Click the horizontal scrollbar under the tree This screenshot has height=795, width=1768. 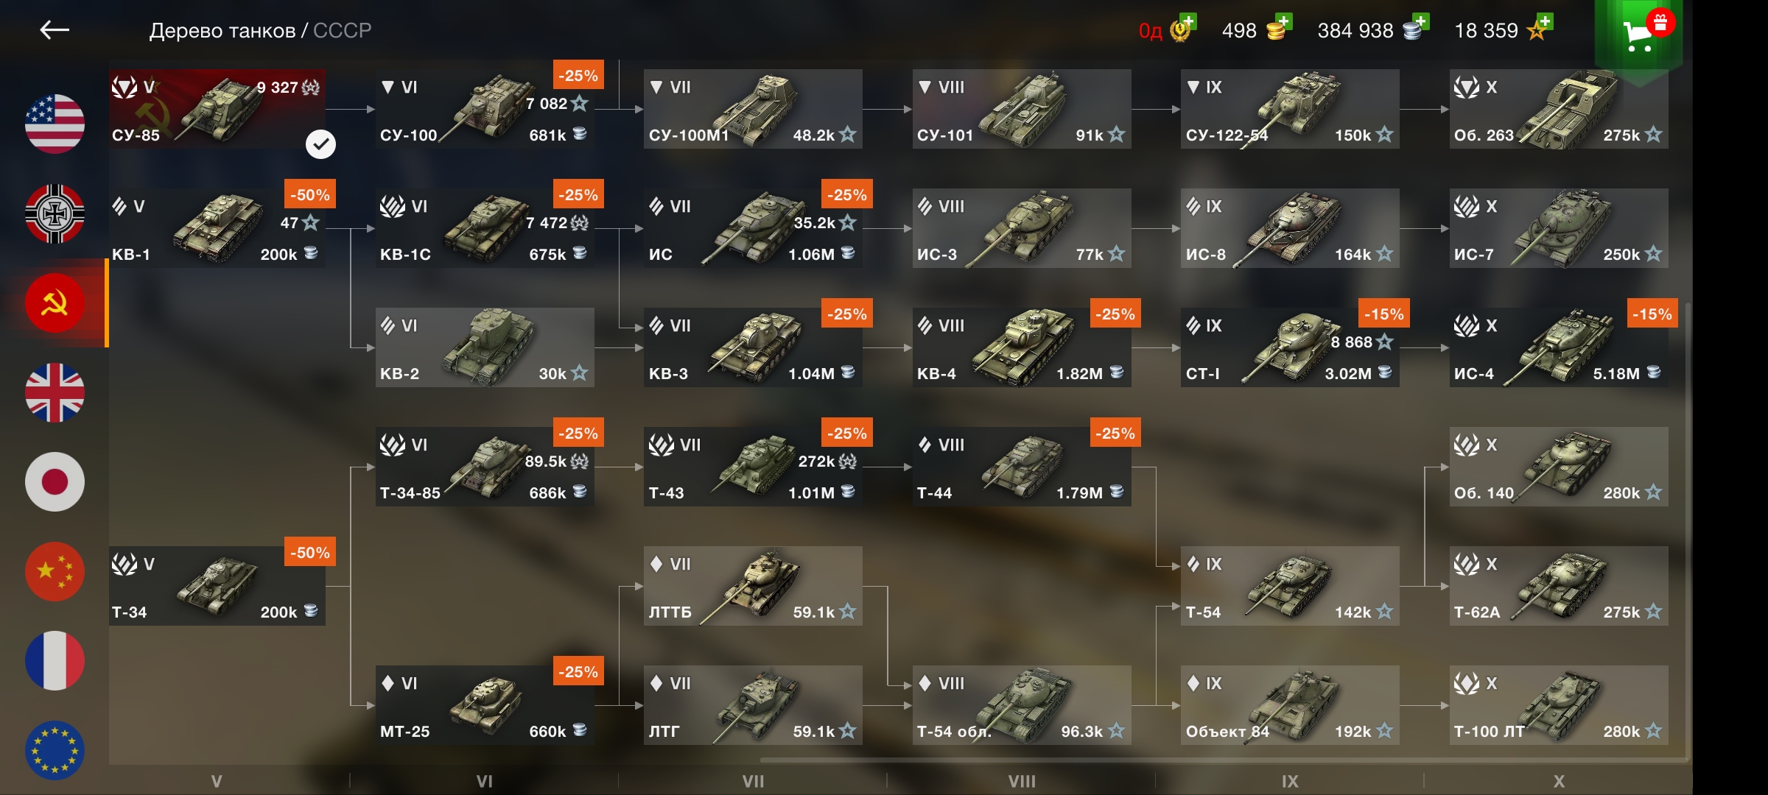pos(1223,759)
